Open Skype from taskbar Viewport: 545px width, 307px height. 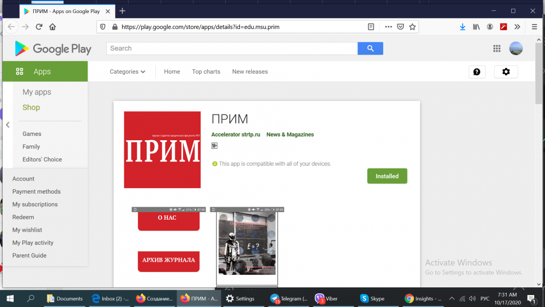tap(372, 298)
